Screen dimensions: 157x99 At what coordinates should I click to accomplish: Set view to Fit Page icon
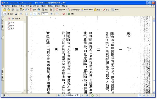pos(31,14)
